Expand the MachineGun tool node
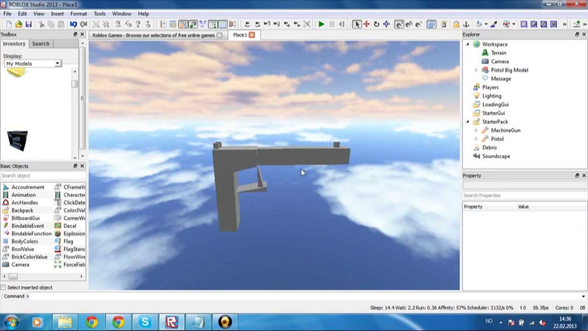The height and width of the screenshot is (331, 588). tap(476, 131)
